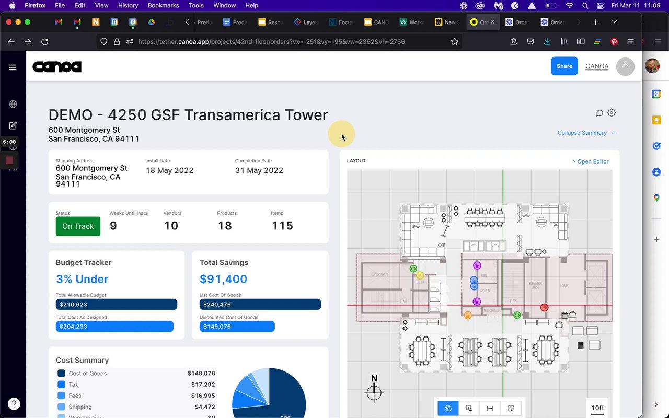
Task: Open the comments speech bubble icon
Action: pyautogui.click(x=599, y=113)
